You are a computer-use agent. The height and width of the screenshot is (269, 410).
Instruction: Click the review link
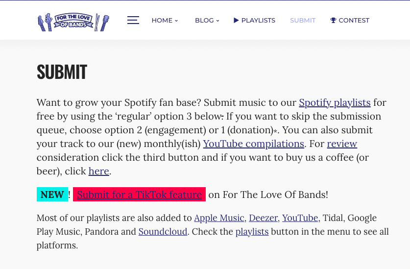[x=342, y=144]
